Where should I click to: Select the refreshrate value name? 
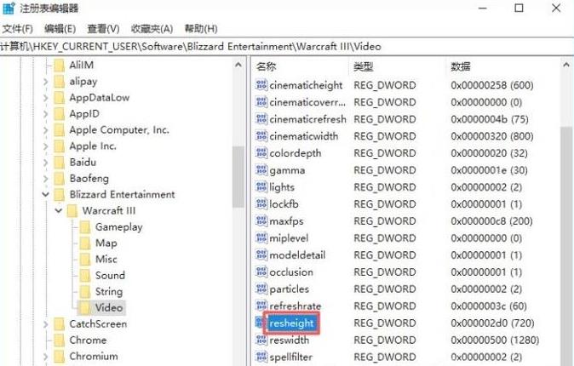[295, 306]
